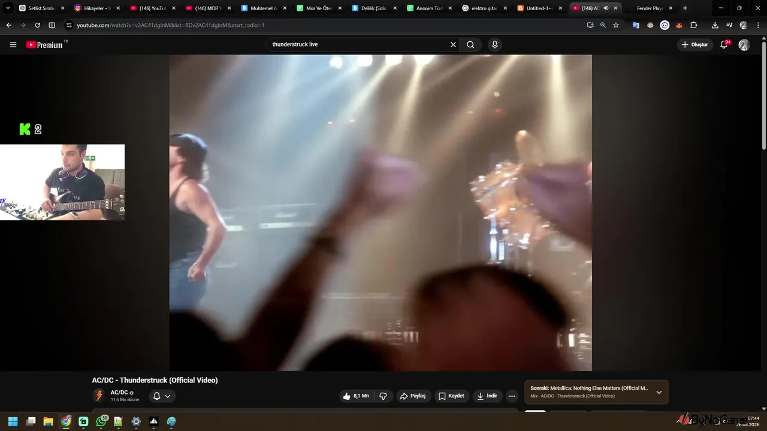The height and width of the screenshot is (431, 767).
Task: Open the browser profile avatar
Action: [744, 25]
